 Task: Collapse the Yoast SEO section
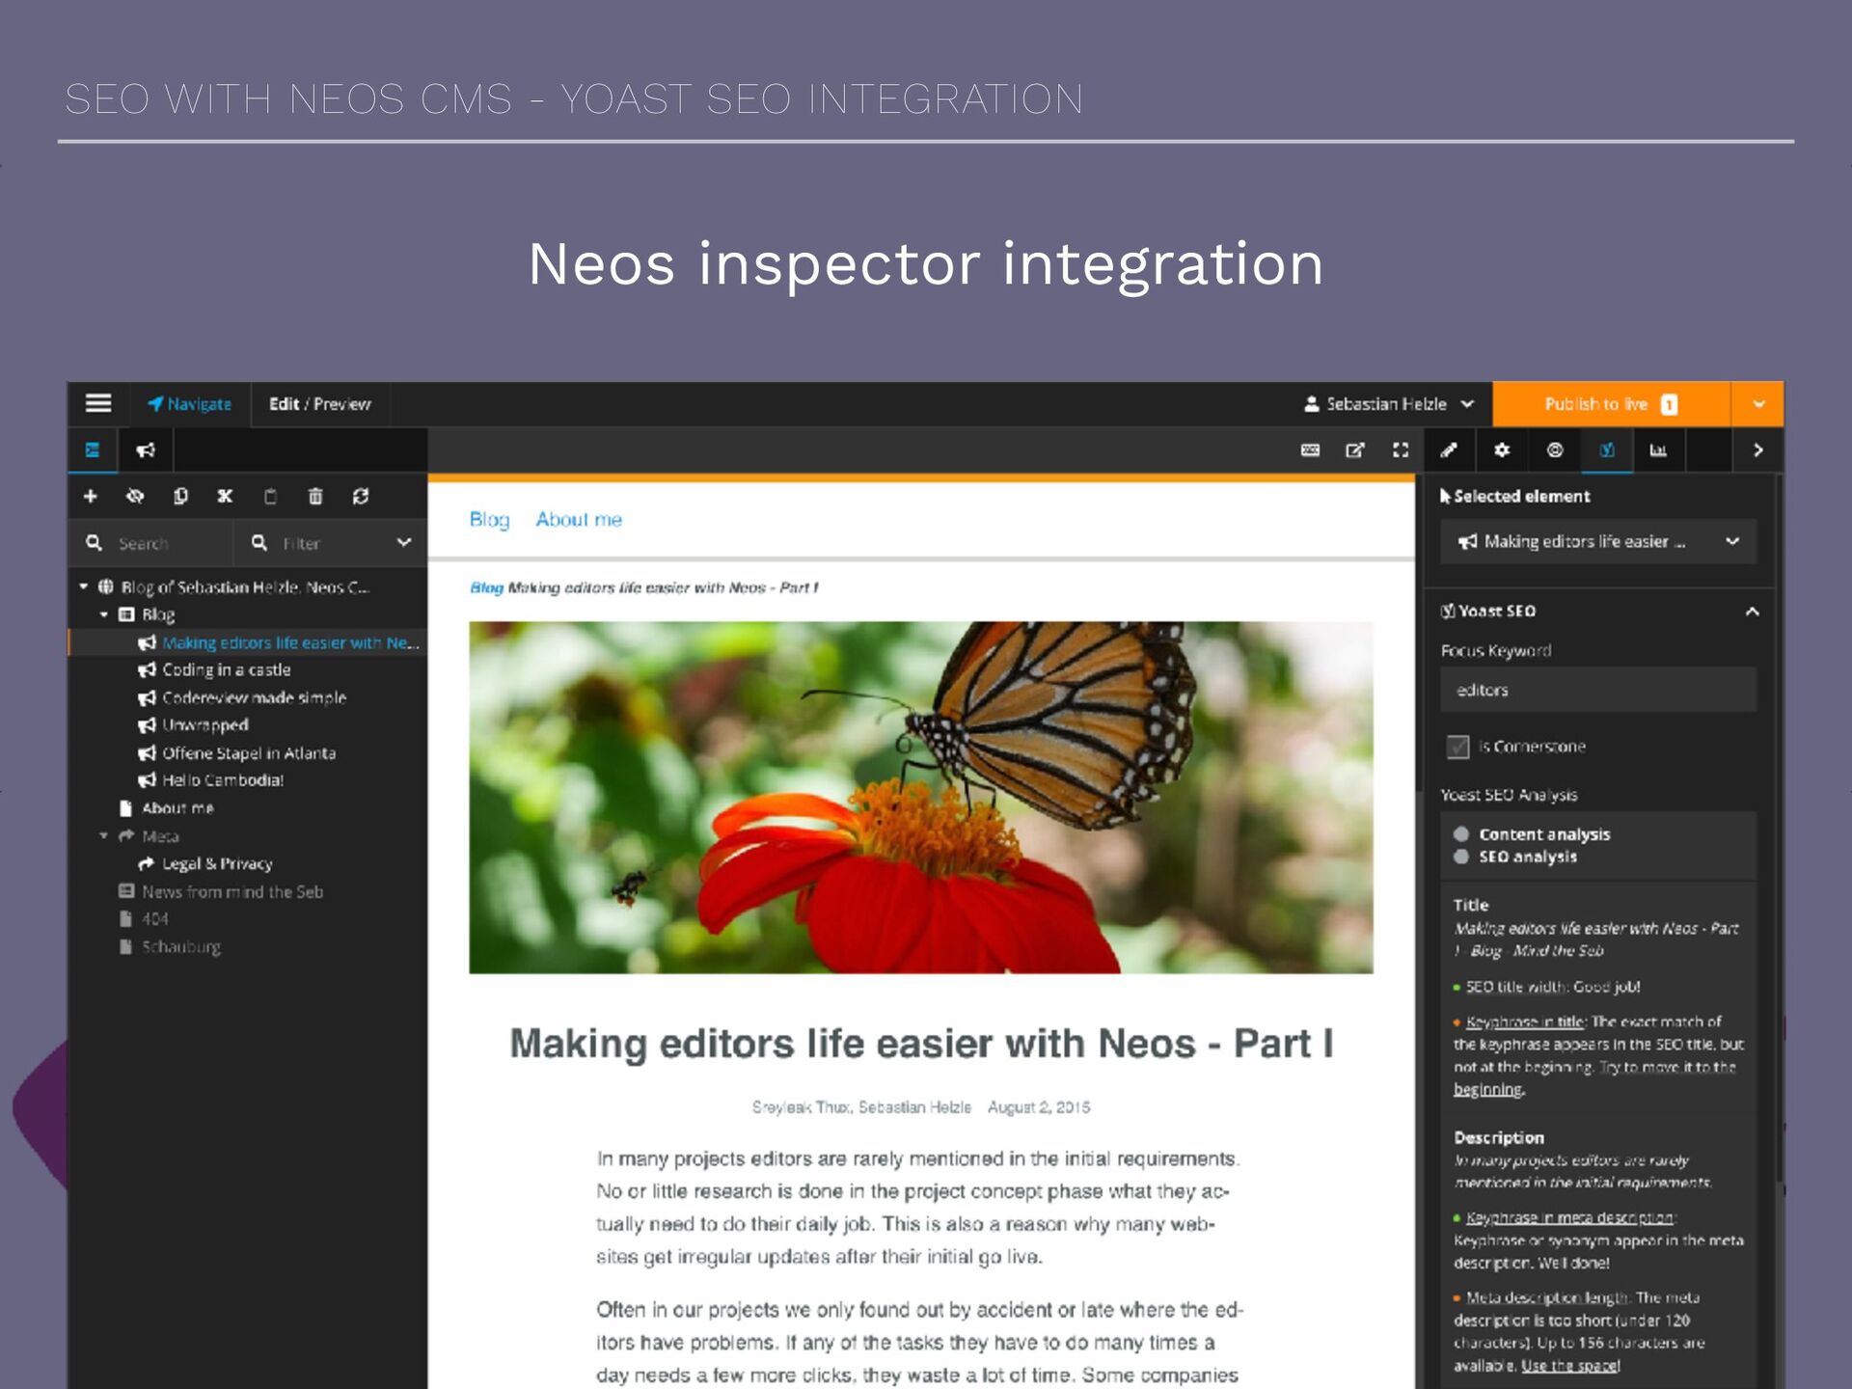1753,611
